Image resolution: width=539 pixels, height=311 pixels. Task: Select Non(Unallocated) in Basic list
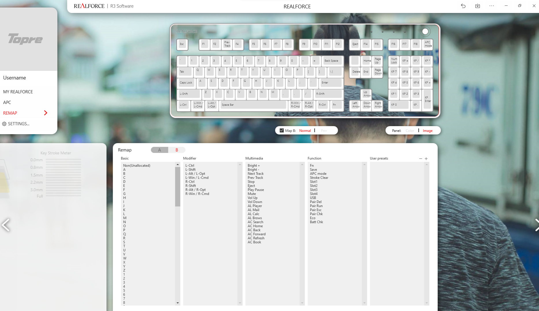(137, 166)
